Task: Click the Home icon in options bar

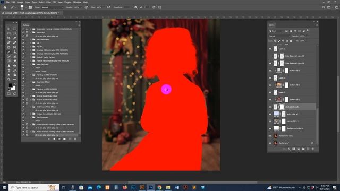Action: [5, 7]
